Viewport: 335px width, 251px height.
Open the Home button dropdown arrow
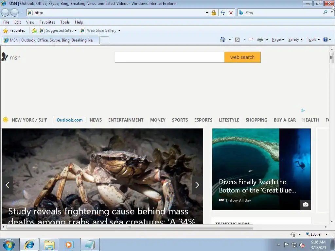[230, 40]
